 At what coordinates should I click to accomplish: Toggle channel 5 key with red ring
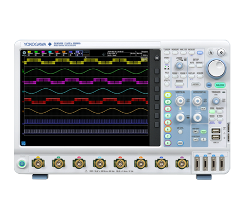tap(168, 122)
